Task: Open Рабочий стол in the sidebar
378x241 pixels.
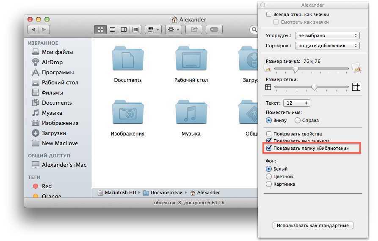Action: [55, 82]
